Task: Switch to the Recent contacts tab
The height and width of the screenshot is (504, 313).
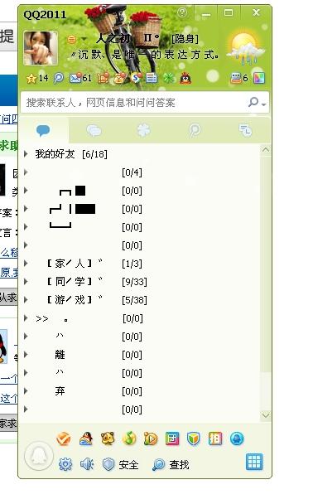Action: pos(246,130)
